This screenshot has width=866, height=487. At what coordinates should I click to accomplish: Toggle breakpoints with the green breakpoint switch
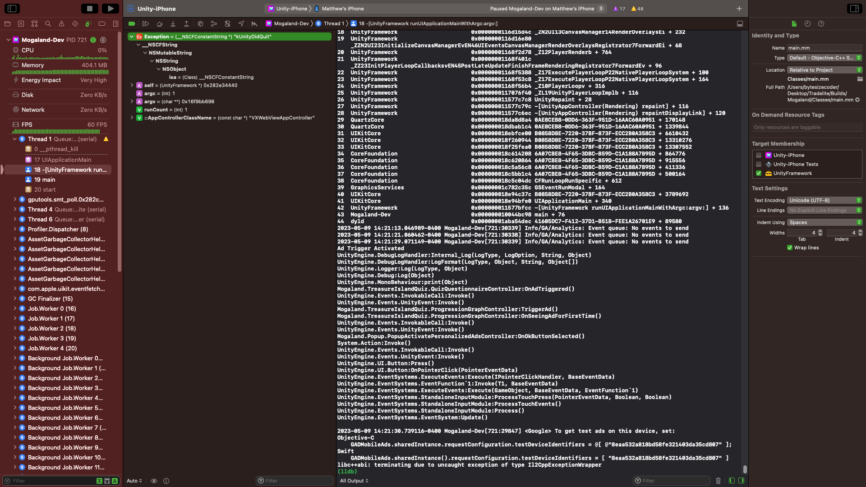click(132, 23)
